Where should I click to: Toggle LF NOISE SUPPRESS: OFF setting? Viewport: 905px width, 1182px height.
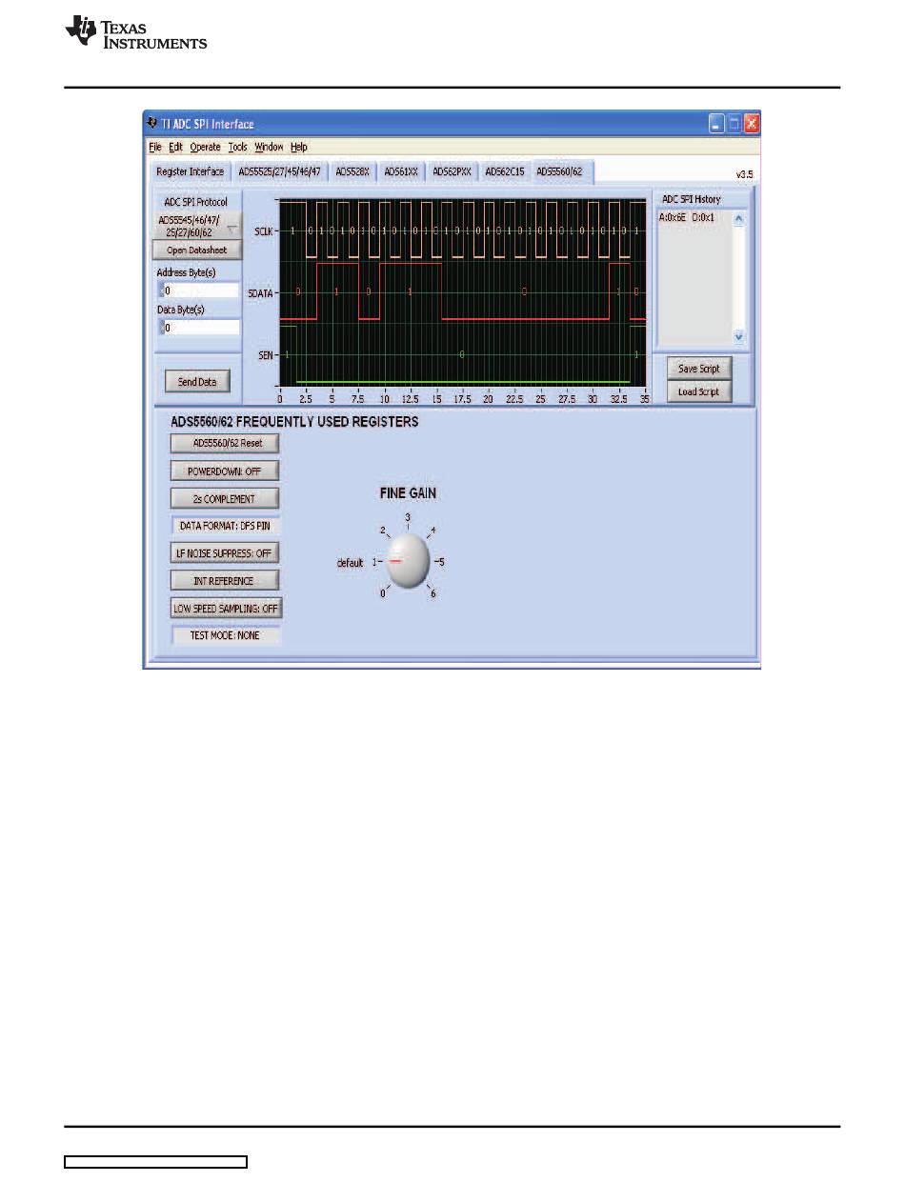click(225, 553)
